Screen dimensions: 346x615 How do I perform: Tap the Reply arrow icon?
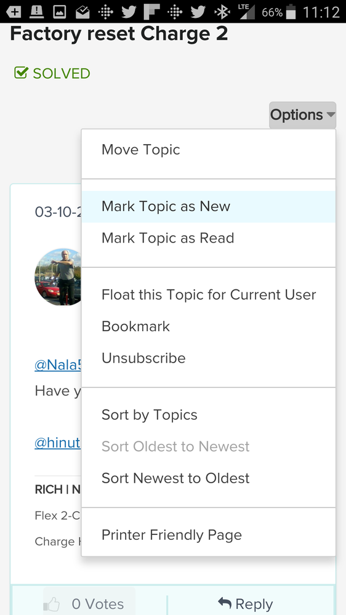tap(224, 603)
